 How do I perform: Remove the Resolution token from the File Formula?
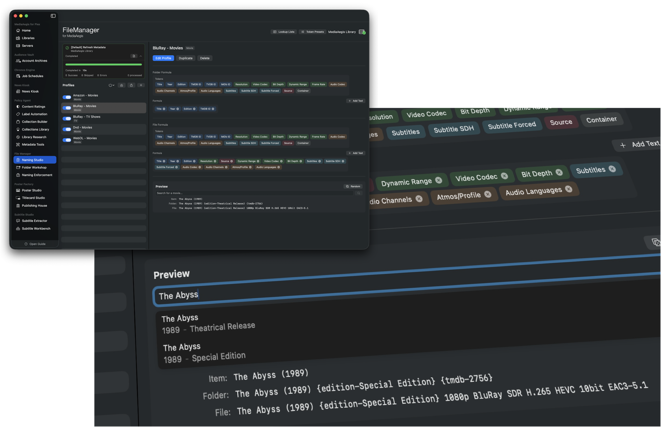(x=215, y=161)
